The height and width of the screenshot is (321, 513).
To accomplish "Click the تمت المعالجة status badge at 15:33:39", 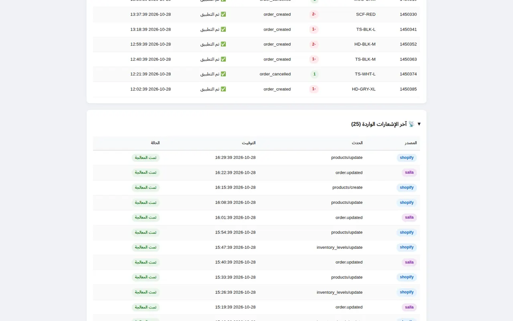I will tap(145, 277).
